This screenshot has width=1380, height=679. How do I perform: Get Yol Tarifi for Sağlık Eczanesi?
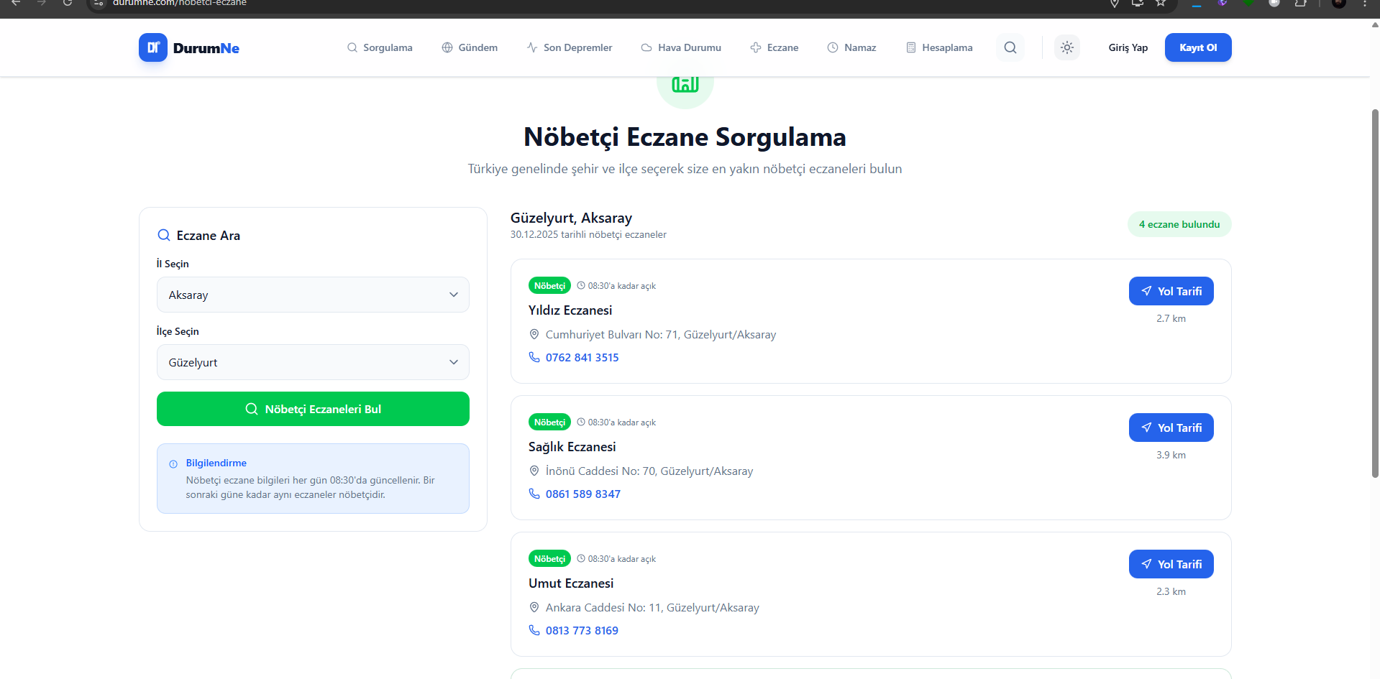coord(1171,428)
